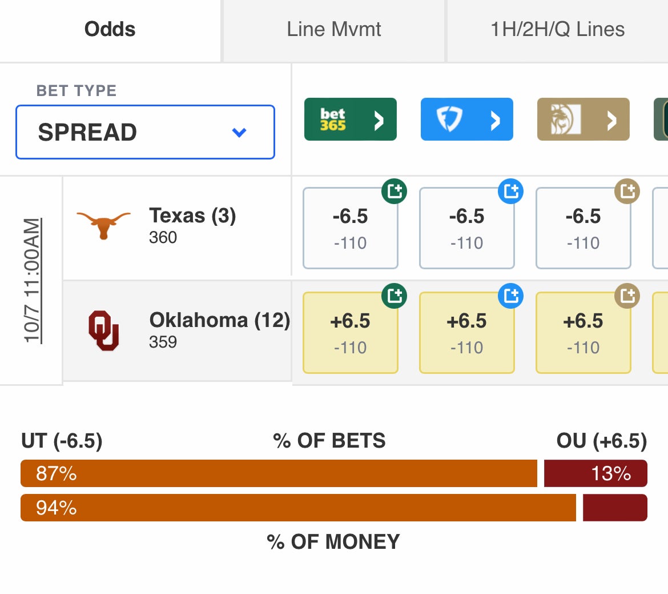Open the bet365 sportsbook button
668x594 pixels.
coord(350,119)
